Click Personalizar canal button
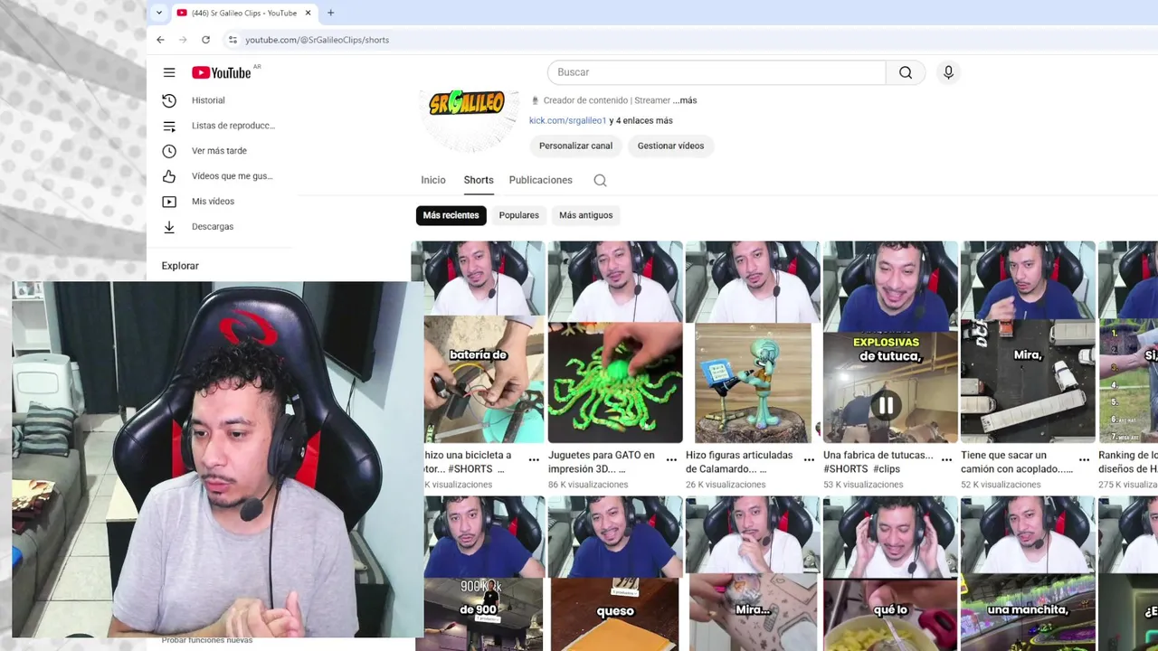 coord(575,146)
